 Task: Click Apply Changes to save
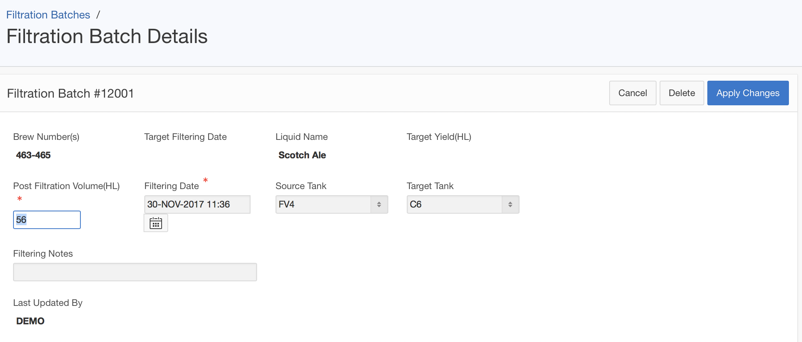[748, 93]
